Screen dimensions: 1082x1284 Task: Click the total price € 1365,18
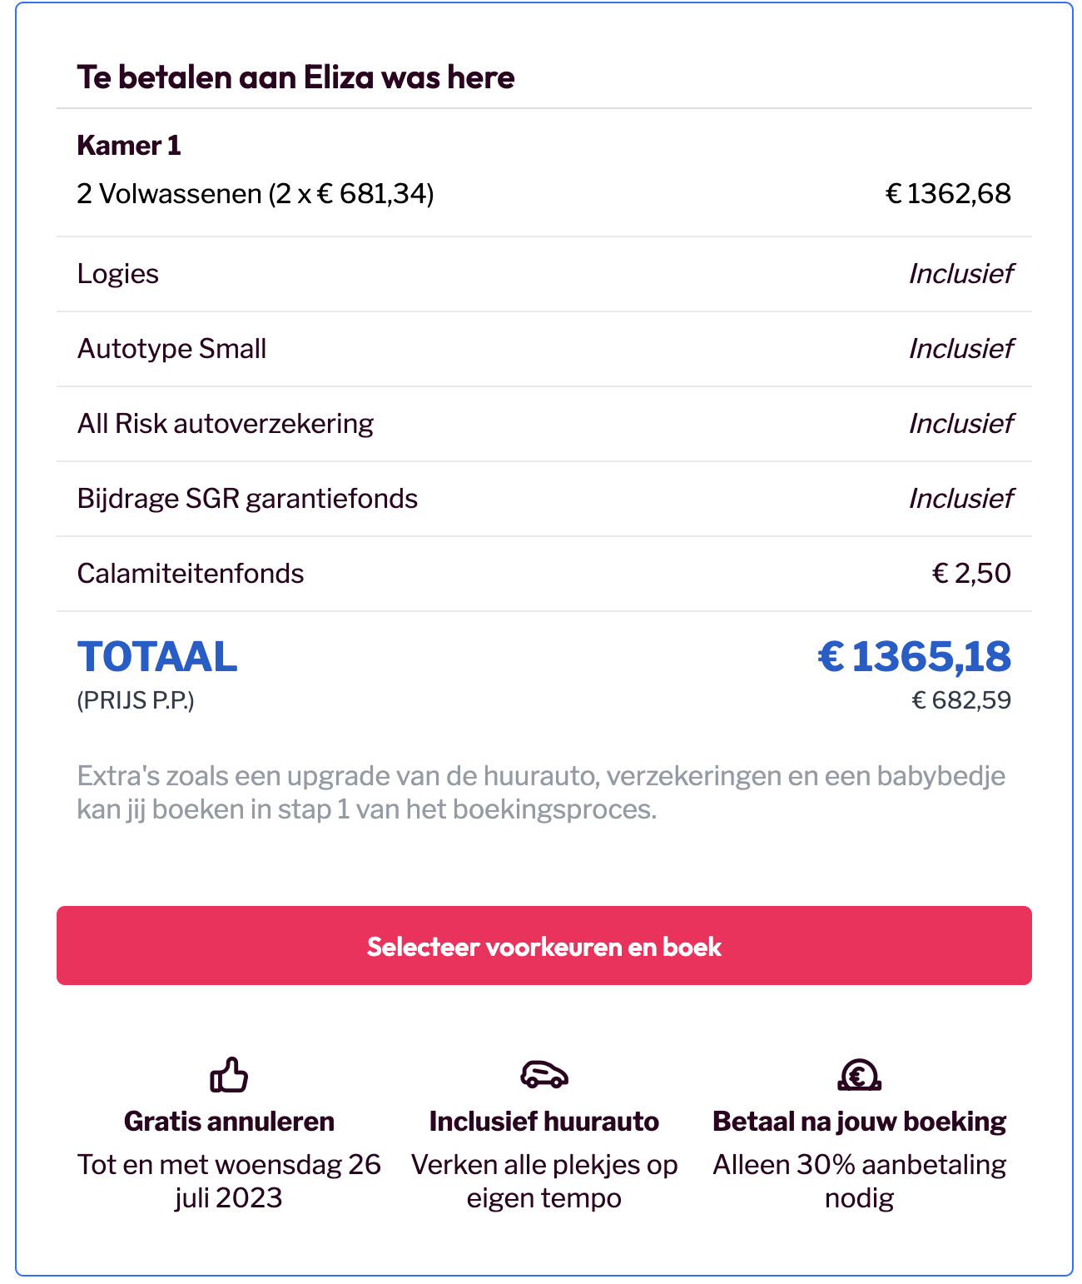click(x=914, y=657)
